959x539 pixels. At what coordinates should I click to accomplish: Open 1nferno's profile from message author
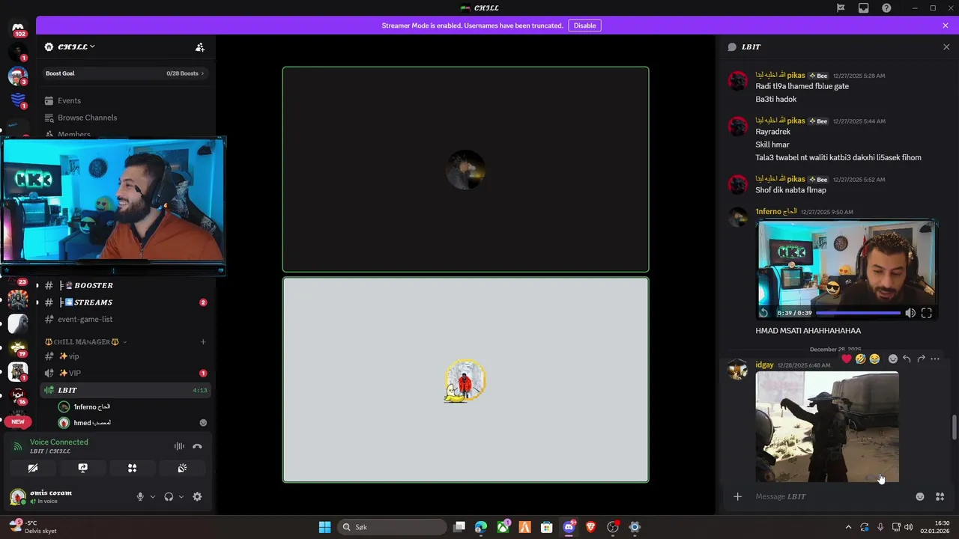(x=777, y=211)
